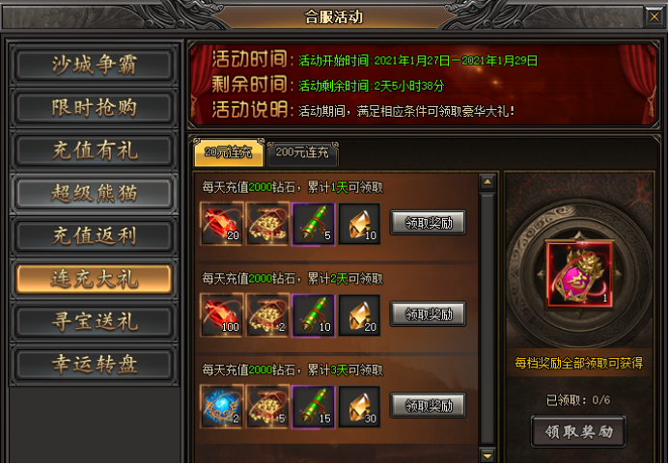Select the amber crystal icon with quantity 10
This screenshot has height=464, width=669.
tap(359, 224)
